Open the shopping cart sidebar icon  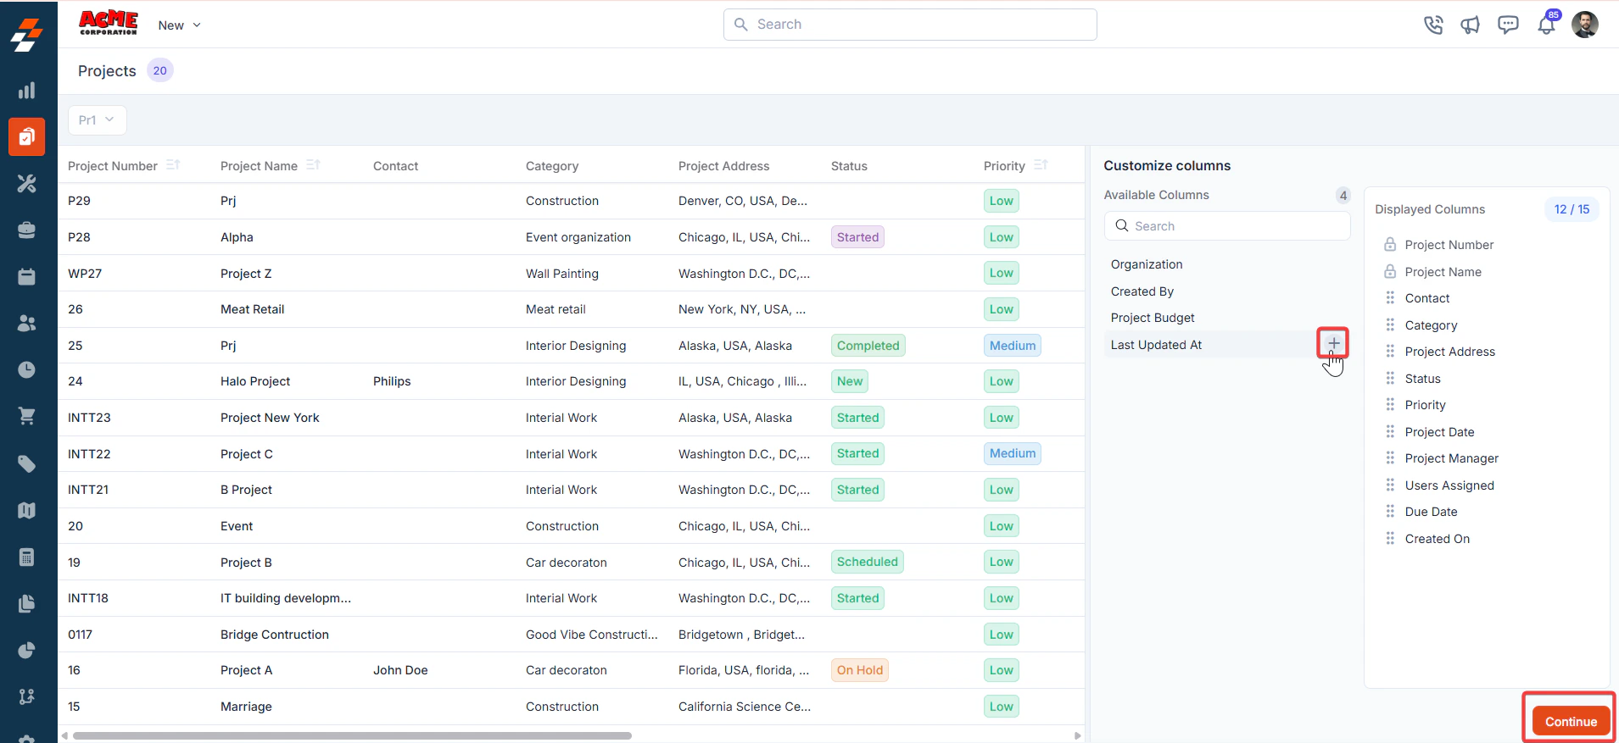[x=27, y=416]
